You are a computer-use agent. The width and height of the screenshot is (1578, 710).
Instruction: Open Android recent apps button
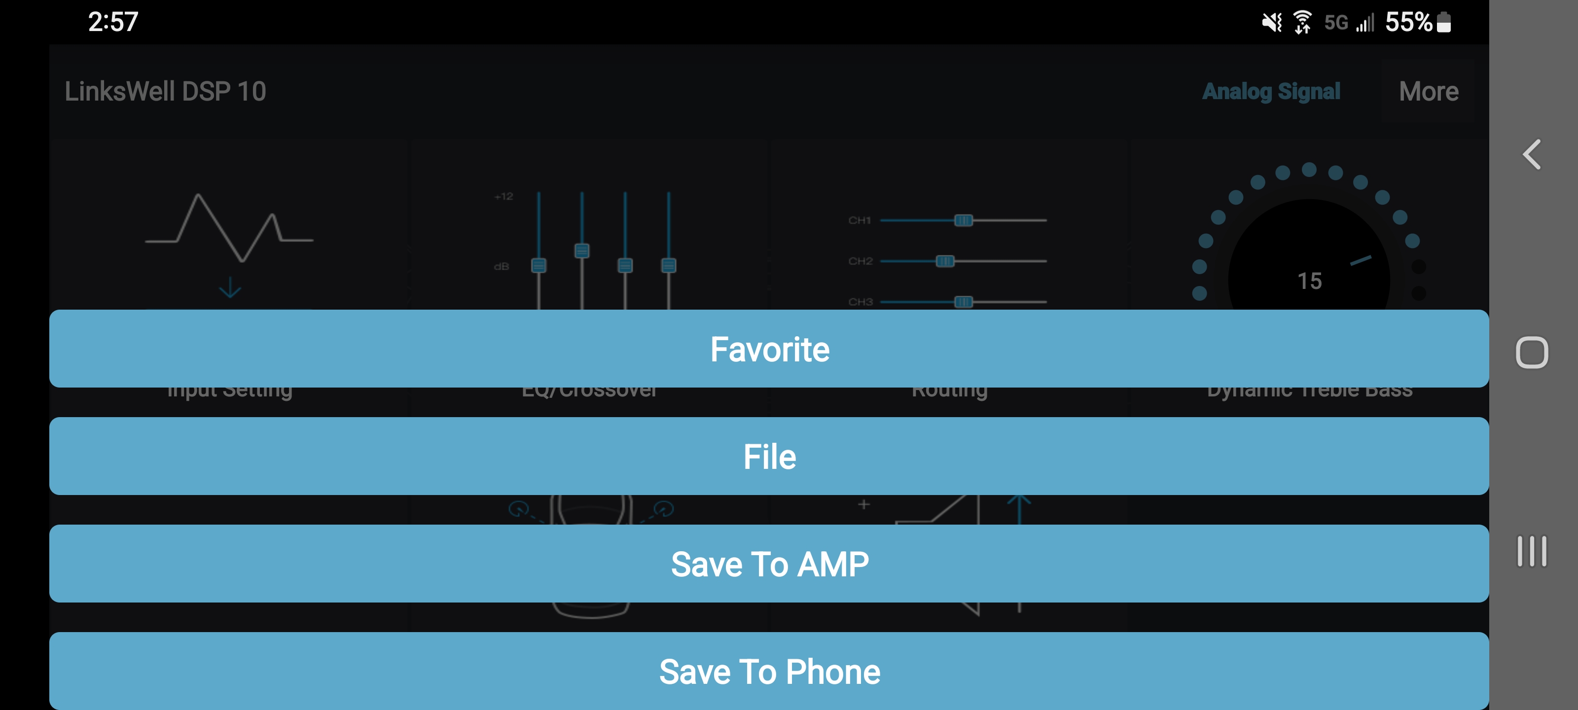click(x=1532, y=551)
